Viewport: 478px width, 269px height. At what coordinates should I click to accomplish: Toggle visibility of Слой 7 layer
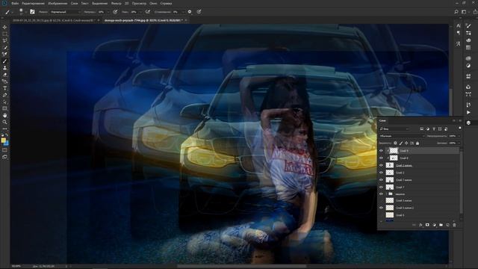point(381,187)
